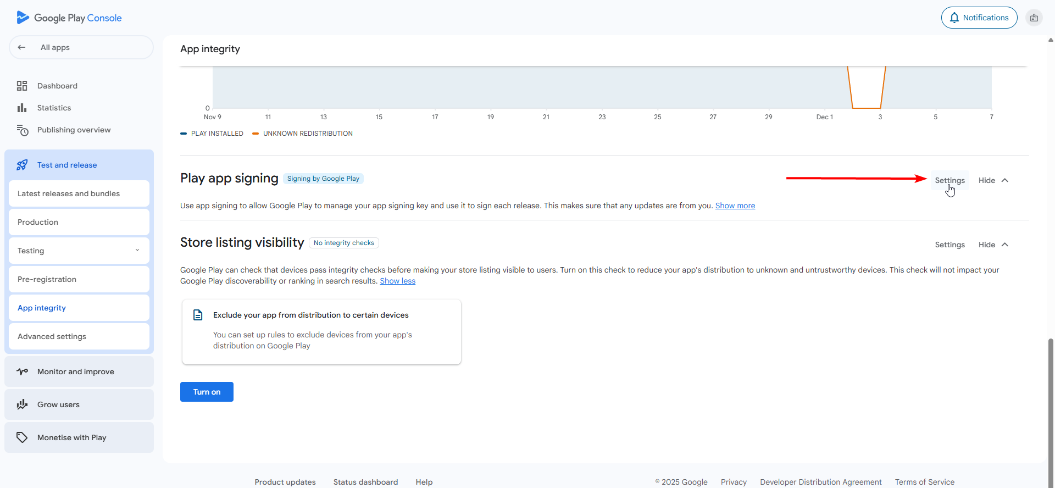Click the Nov 9 axis label

[x=213, y=117]
